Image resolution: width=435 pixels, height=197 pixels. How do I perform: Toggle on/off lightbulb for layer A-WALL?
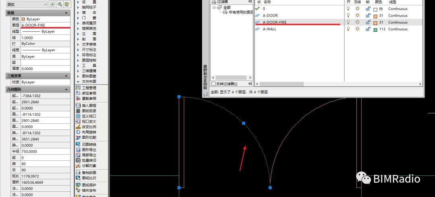point(348,29)
